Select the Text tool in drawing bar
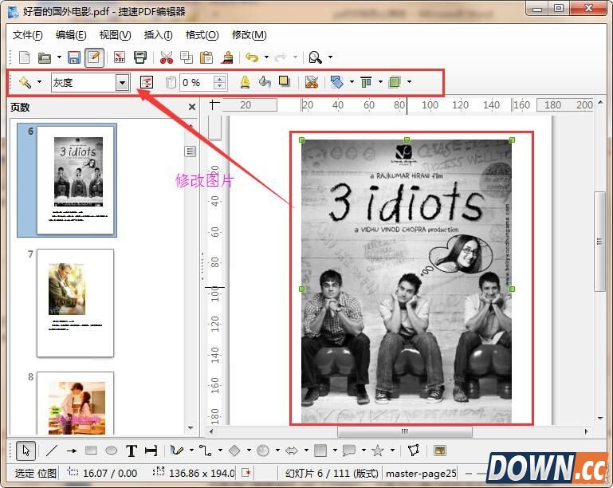The width and height of the screenshot is (613, 488). 132,451
